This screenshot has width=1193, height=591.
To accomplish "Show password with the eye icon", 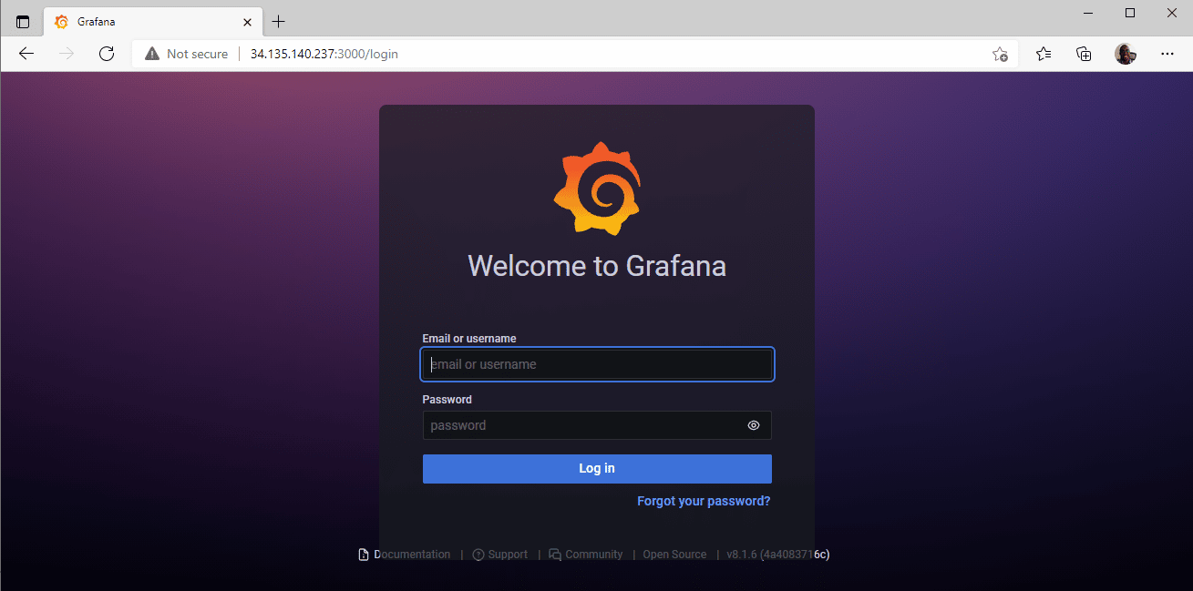I will [x=754, y=425].
